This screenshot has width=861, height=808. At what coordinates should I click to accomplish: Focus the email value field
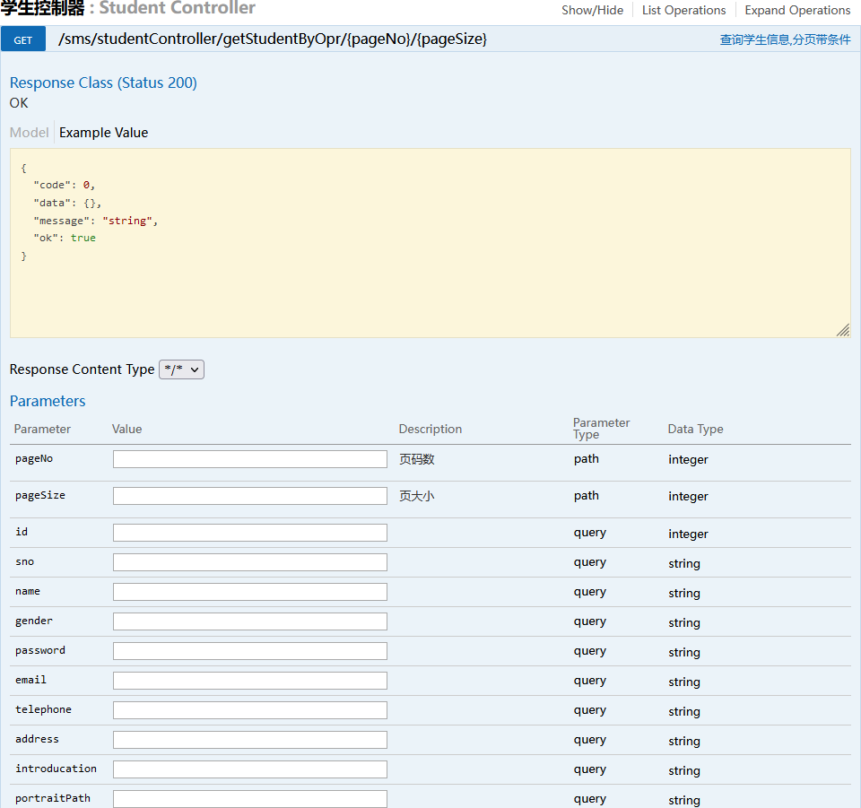pos(250,681)
